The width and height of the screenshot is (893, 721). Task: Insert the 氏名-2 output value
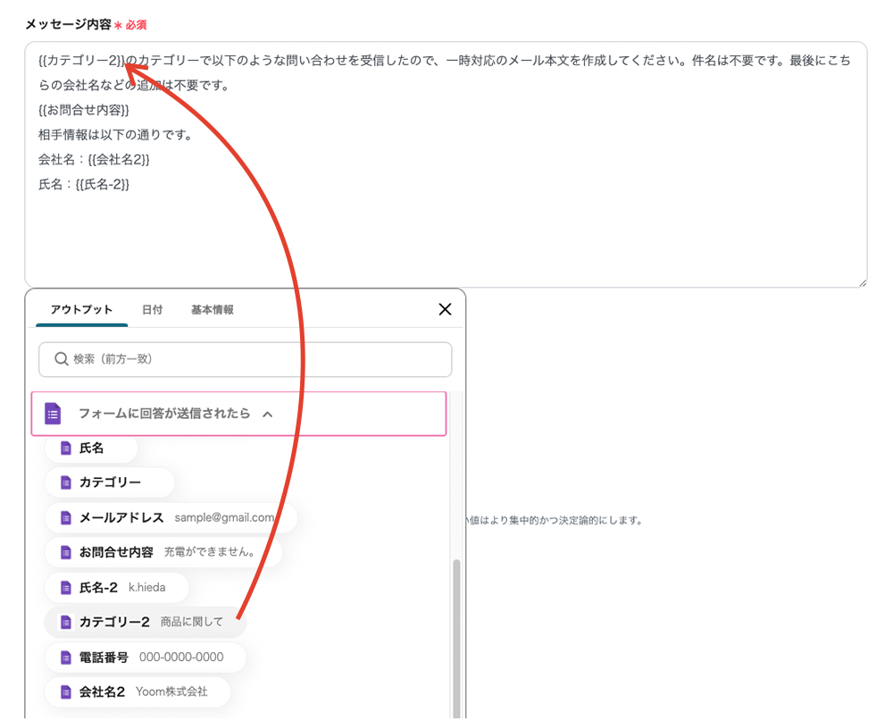pos(117,588)
